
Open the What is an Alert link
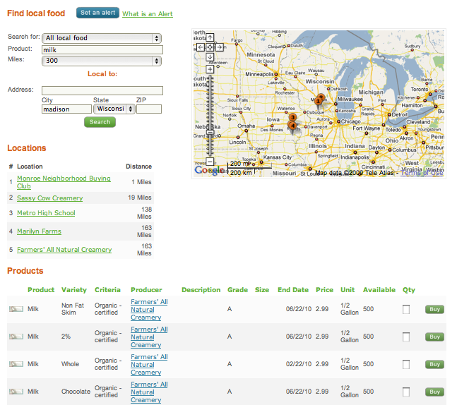point(148,14)
